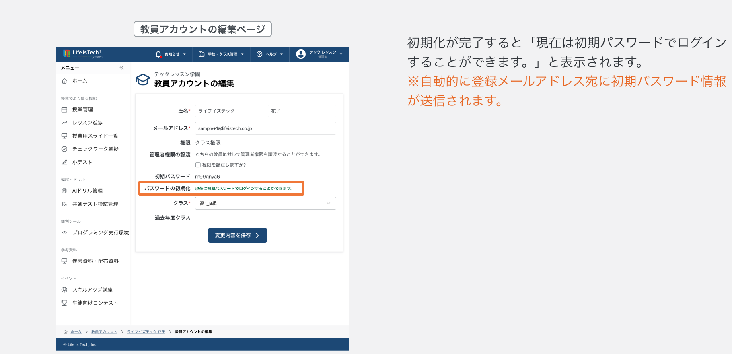The width and height of the screenshot is (732, 354).
Task: Open スキルアップ講座 menu item
Action: click(x=93, y=290)
